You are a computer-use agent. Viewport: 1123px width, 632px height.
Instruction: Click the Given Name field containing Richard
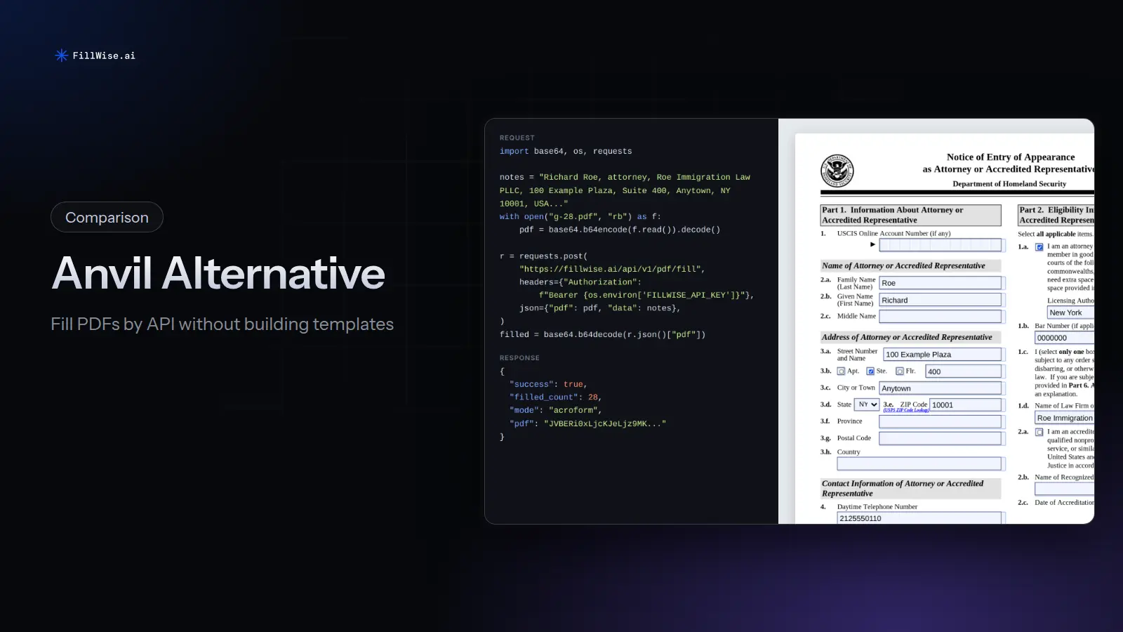tap(941, 300)
